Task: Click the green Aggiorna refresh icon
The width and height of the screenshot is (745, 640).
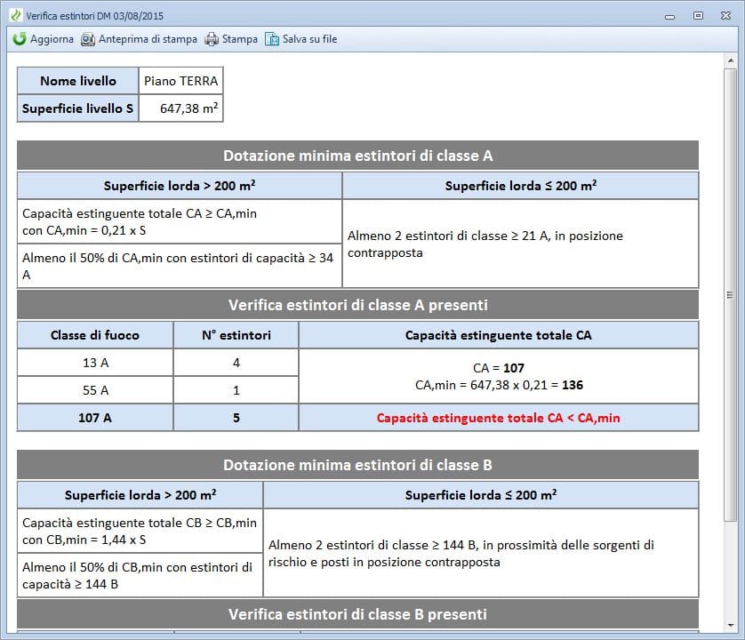Action: pyautogui.click(x=20, y=39)
